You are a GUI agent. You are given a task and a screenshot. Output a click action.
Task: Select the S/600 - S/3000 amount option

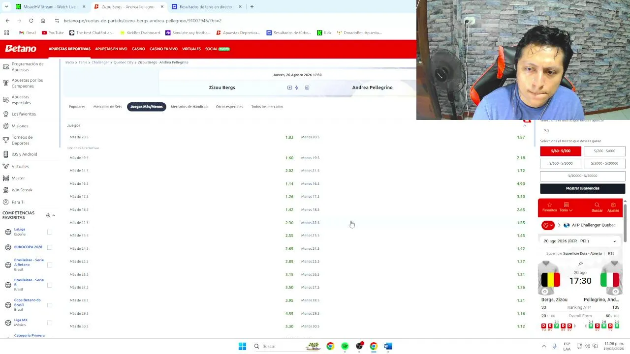pos(561,163)
